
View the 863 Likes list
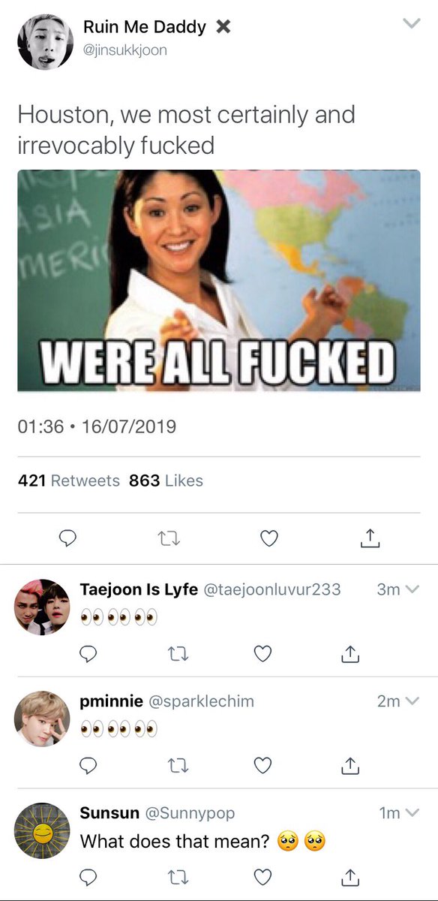coord(166,481)
